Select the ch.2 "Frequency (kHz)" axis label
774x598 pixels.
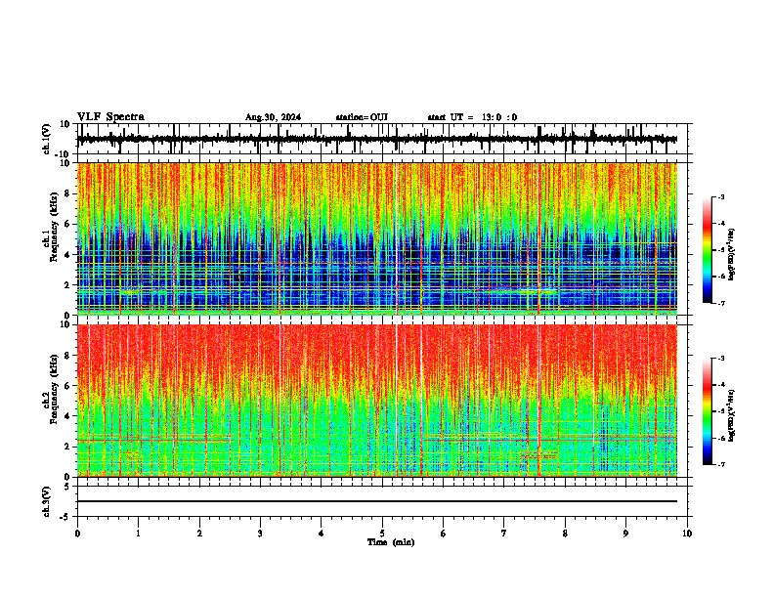point(54,389)
